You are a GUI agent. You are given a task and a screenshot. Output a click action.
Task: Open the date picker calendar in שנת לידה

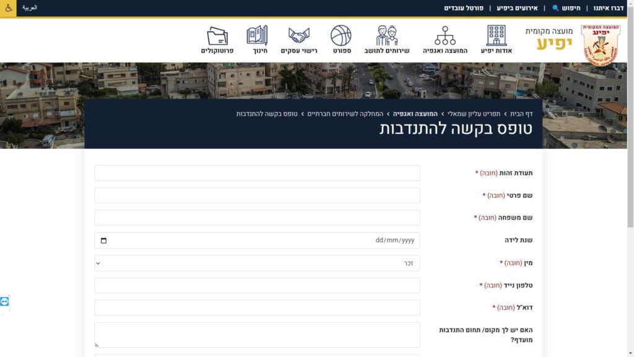pos(103,240)
